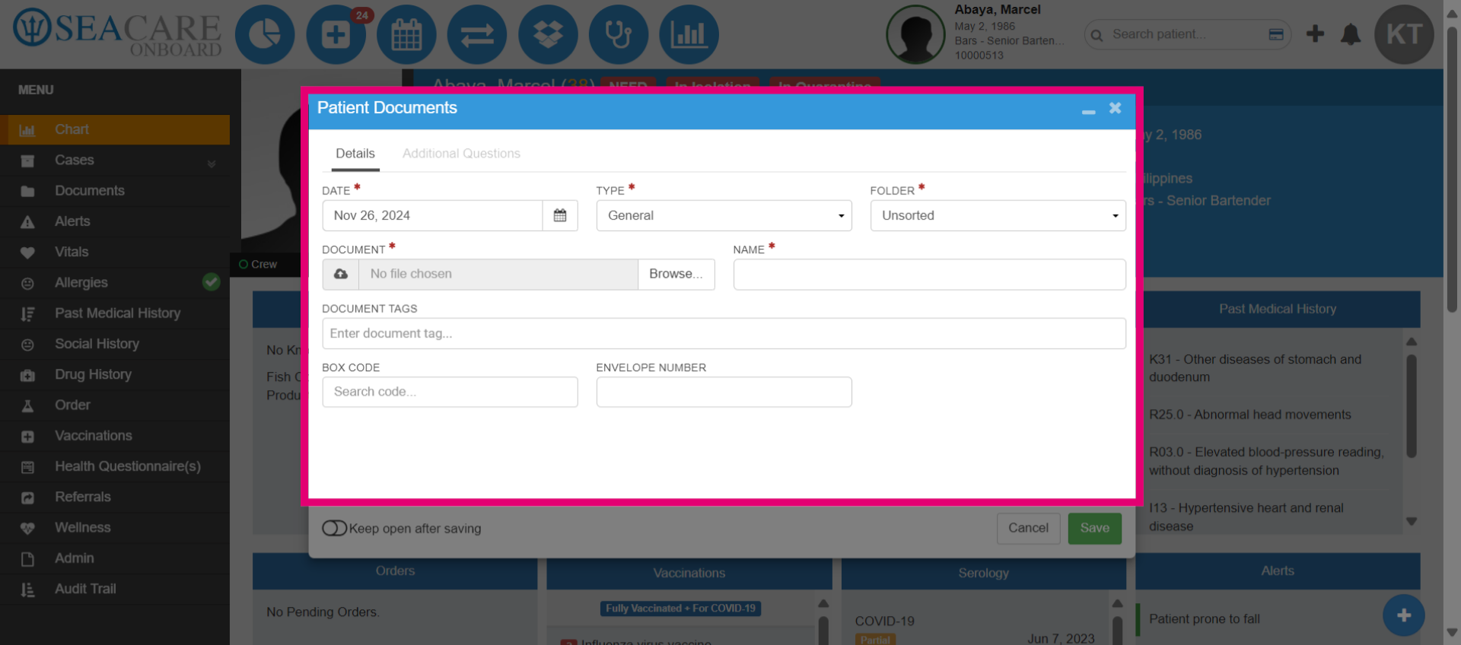
Task: Open the Folder dropdown showing Unsorted
Action: 998,215
